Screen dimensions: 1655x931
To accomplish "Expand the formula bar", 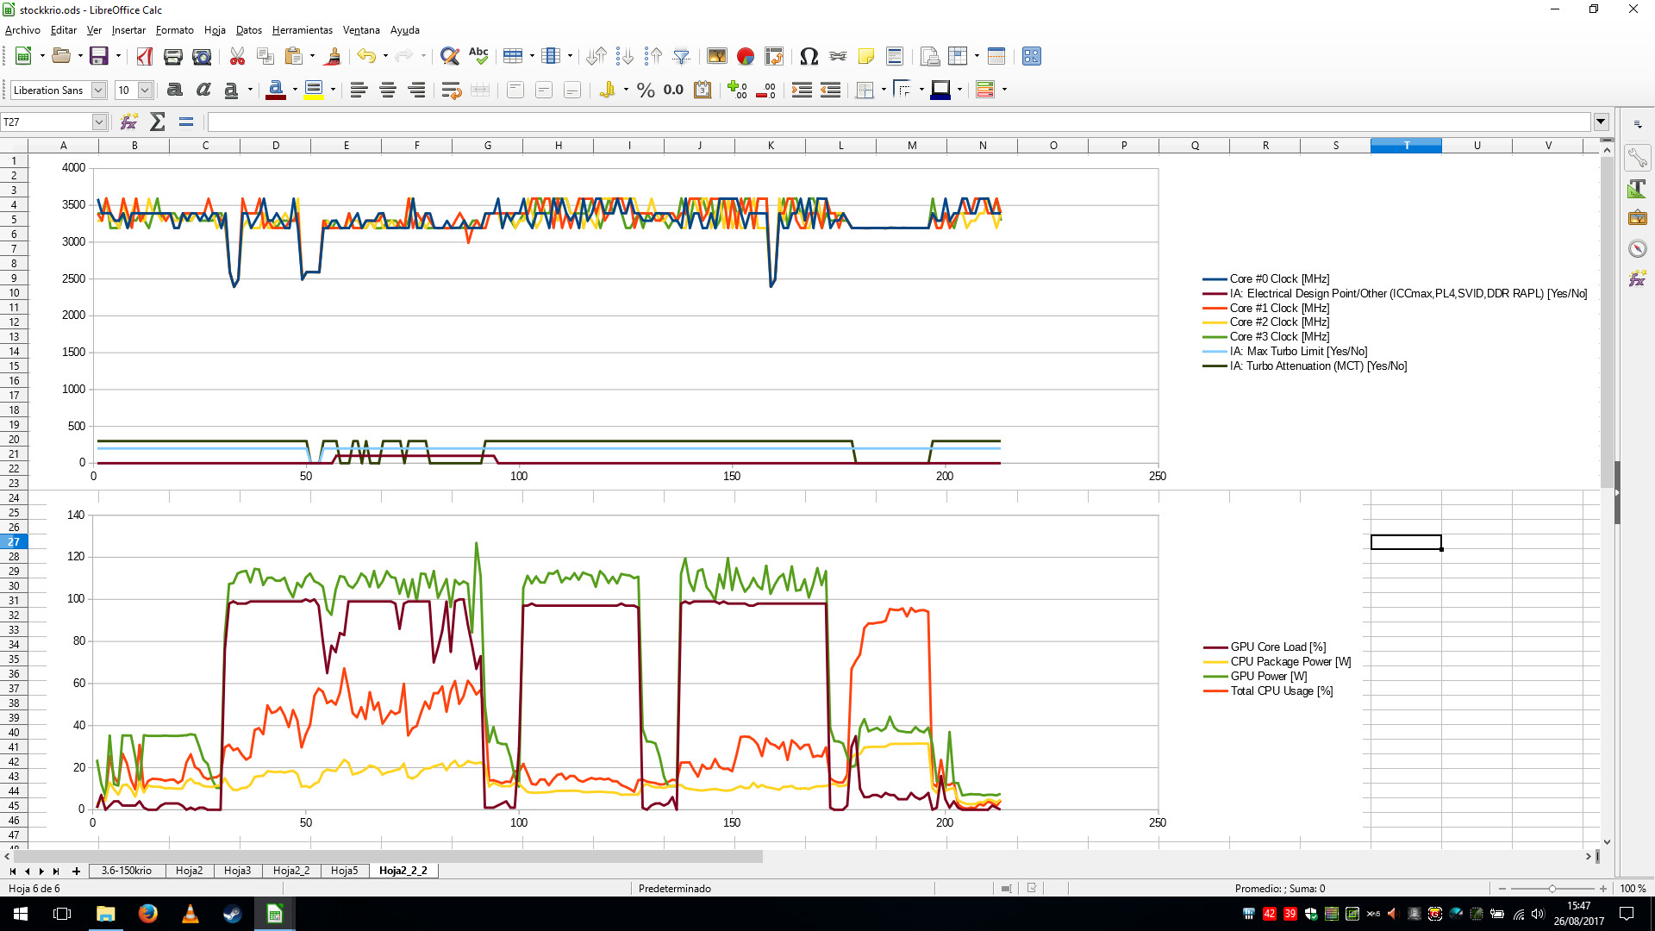I will pyautogui.click(x=1602, y=122).
